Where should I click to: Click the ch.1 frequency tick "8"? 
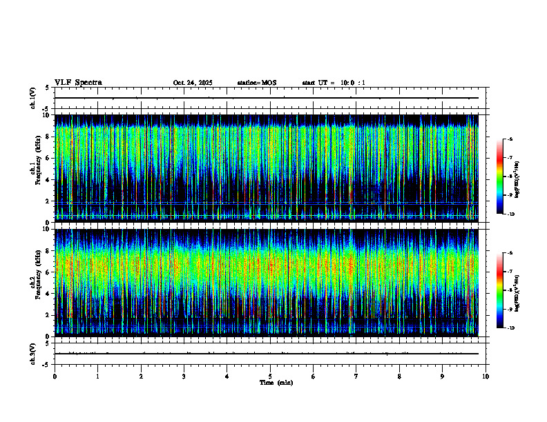pyautogui.click(x=48, y=137)
